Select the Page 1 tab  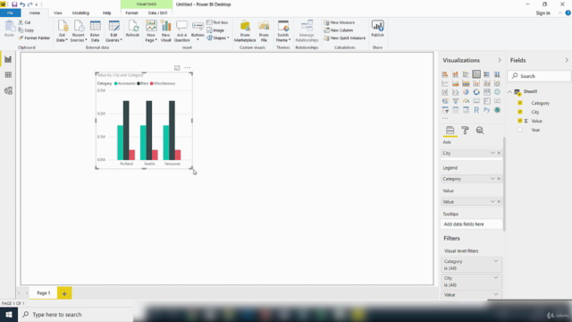click(44, 292)
